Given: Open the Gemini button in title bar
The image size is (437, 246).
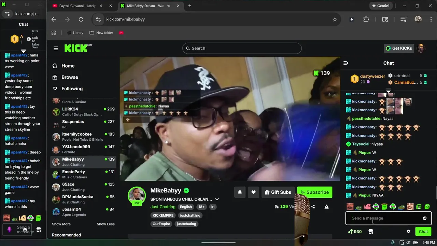Looking at the screenshot, I should 381,6.
